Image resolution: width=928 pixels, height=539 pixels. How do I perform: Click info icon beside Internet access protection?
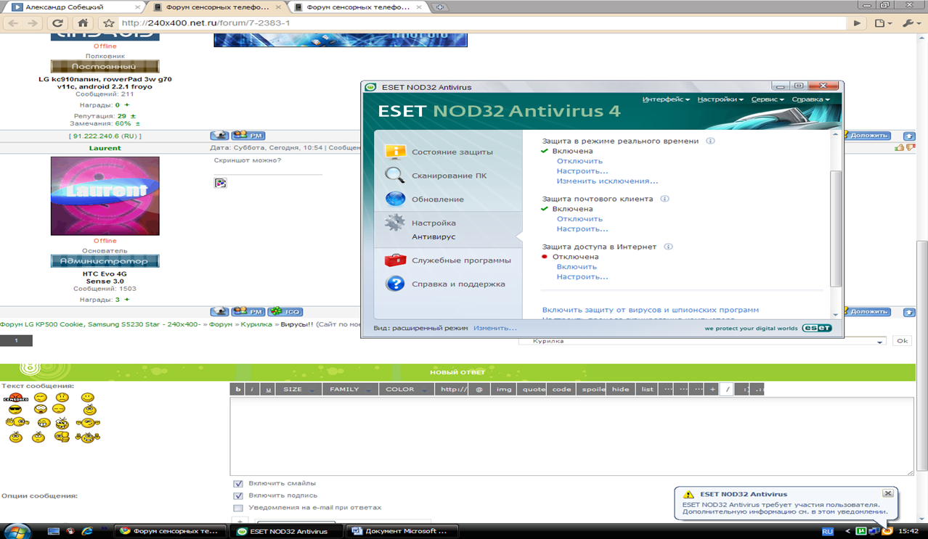tap(669, 247)
